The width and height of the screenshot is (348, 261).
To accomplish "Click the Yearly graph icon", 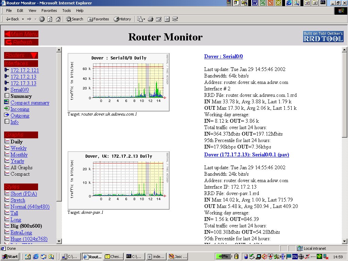I will point(6,161).
